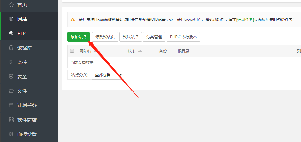Viewport: 301px width, 142px height.
Task: Click the globe icon beside 网站
Action: (11, 19)
